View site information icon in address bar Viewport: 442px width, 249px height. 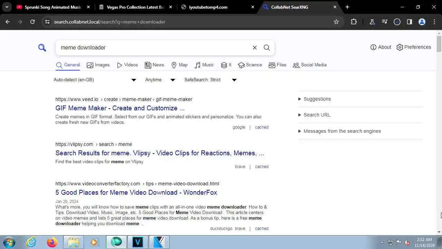coord(47,22)
